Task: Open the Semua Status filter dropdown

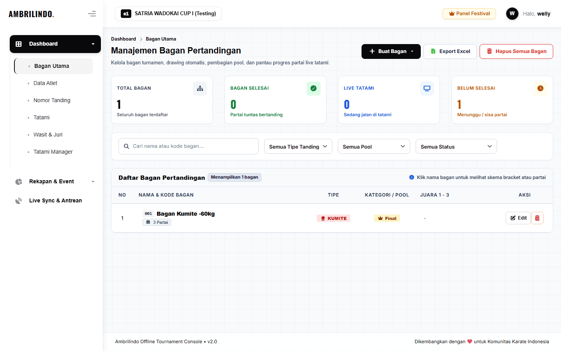Action: tap(456, 146)
